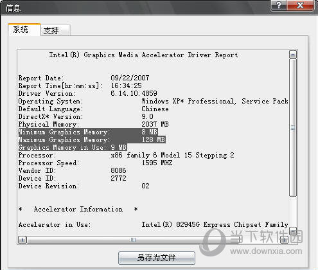The image size is (318, 270).
Task: Click the Device Revision value 02
Action: [145, 186]
